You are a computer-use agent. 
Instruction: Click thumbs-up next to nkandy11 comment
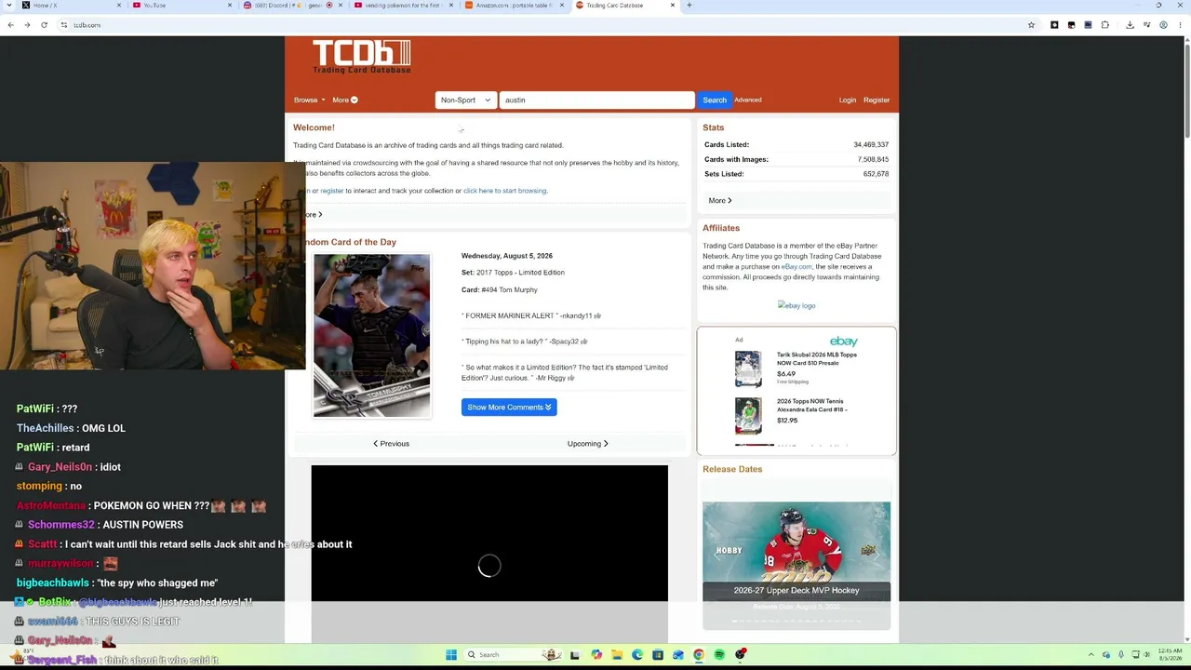tap(597, 315)
